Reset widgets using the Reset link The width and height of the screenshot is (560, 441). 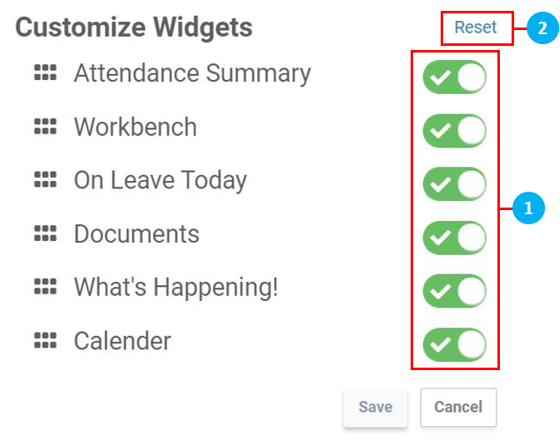point(475,28)
